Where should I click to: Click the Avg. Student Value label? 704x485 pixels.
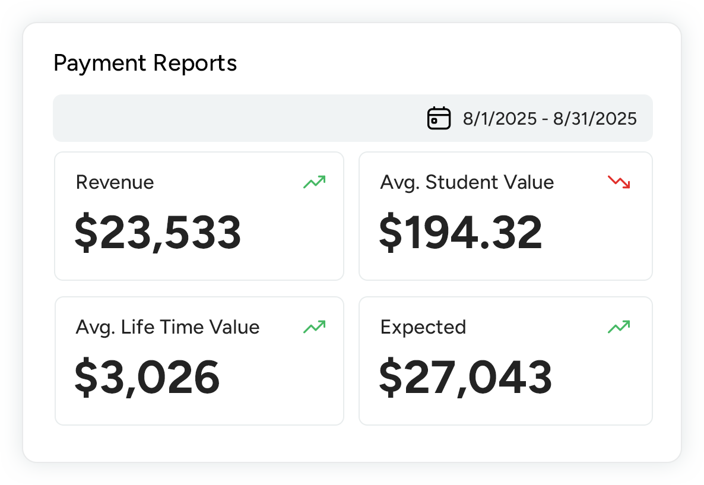coord(467,182)
